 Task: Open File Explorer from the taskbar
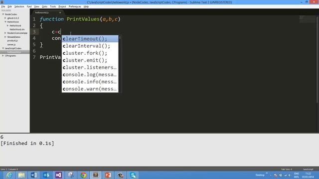point(21,175)
